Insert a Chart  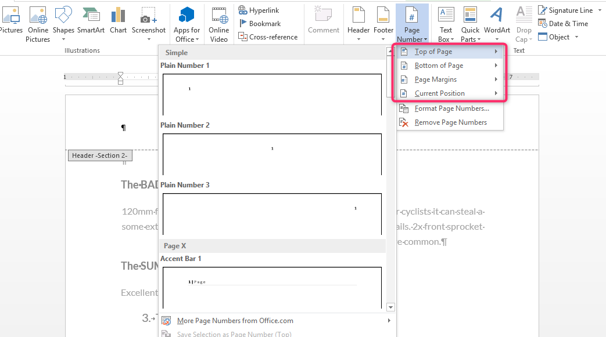click(x=118, y=21)
